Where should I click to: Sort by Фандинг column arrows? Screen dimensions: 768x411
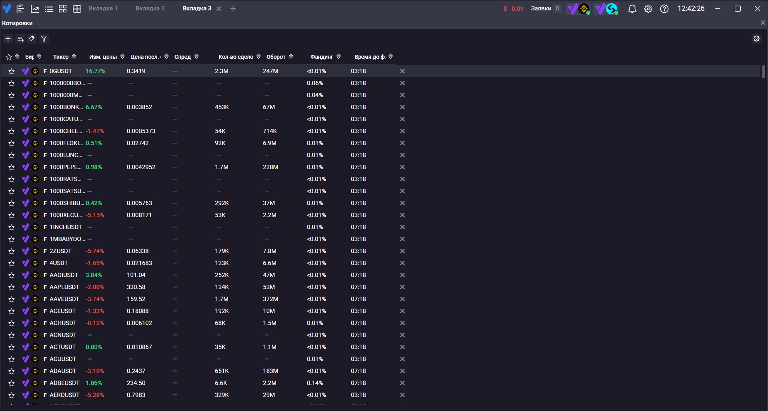coord(339,56)
